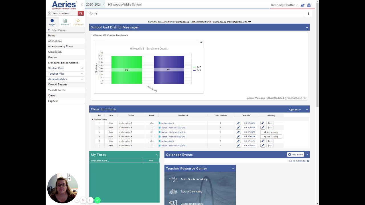Click the Go To Calendar arrow icon
The image size is (365, 205).
coord(308,161)
